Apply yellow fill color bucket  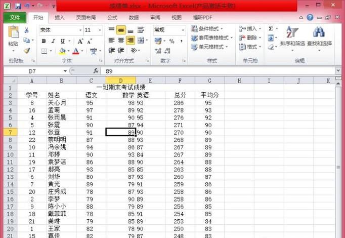62,51
